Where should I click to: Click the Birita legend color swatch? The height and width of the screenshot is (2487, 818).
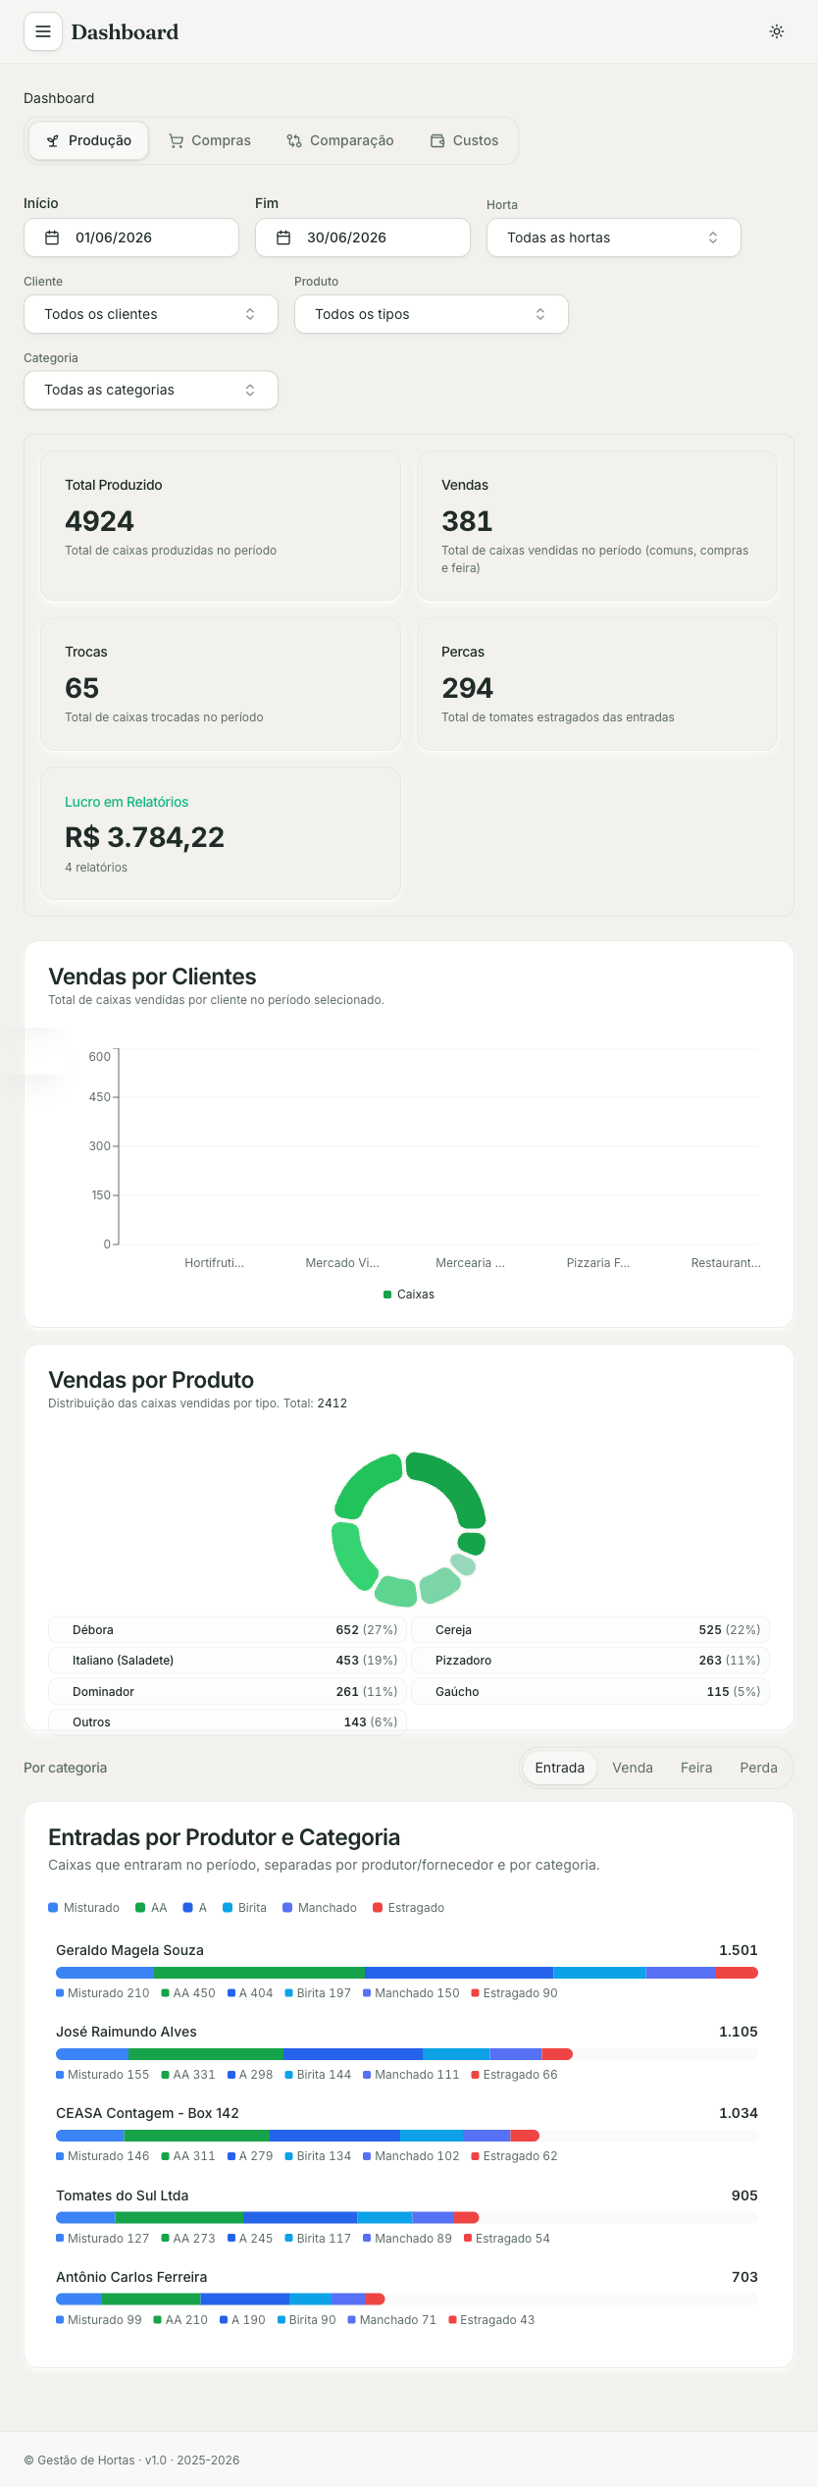228,1908
